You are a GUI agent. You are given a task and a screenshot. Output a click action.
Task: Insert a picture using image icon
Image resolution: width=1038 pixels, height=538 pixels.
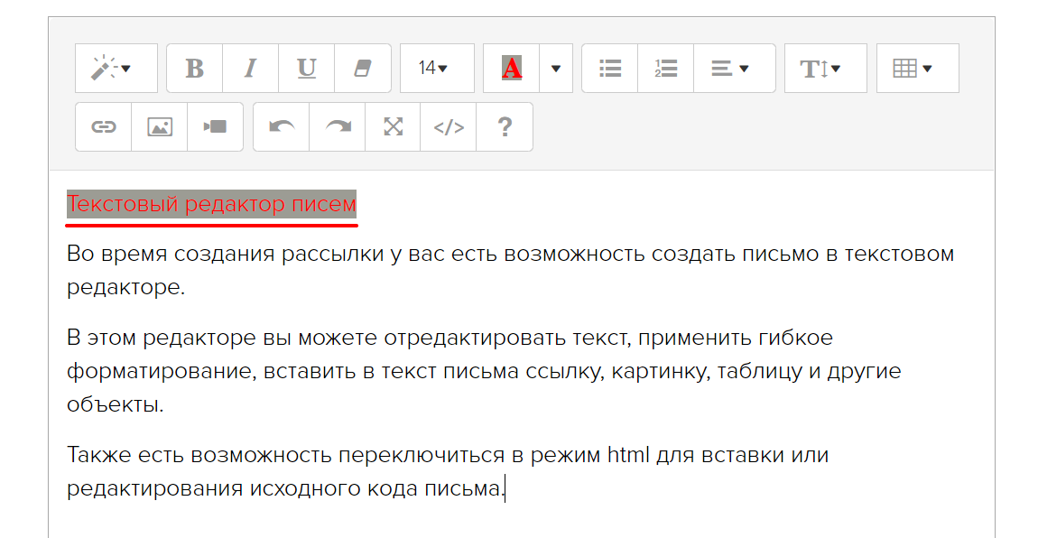coord(160,127)
